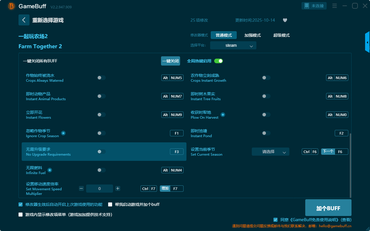Image resolution: width=370 pixels, height=231 pixels.
Task: Switch to 加强模式 enhanced mode tab
Action: (252, 35)
